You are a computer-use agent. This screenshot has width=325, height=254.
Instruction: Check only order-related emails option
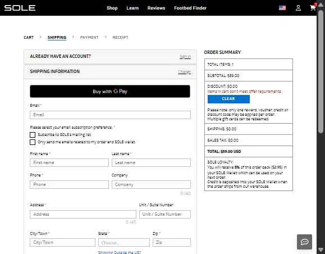pos(33,142)
